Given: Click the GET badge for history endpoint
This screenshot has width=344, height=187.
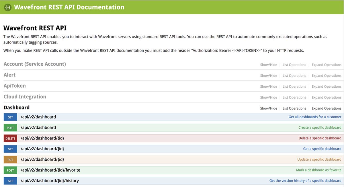Looking at the screenshot, I should tap(10, 181).
